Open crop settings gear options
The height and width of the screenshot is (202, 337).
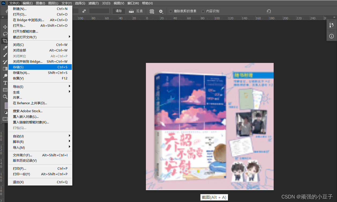pos(161,11)
